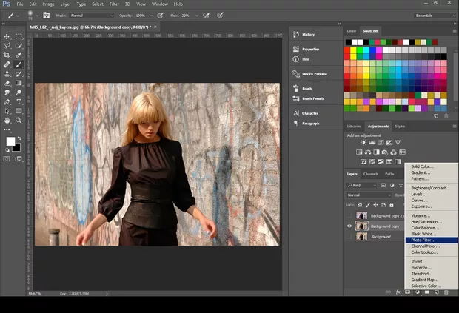
Task: Switch to the Color panel tab
Action: click(351, 31)
